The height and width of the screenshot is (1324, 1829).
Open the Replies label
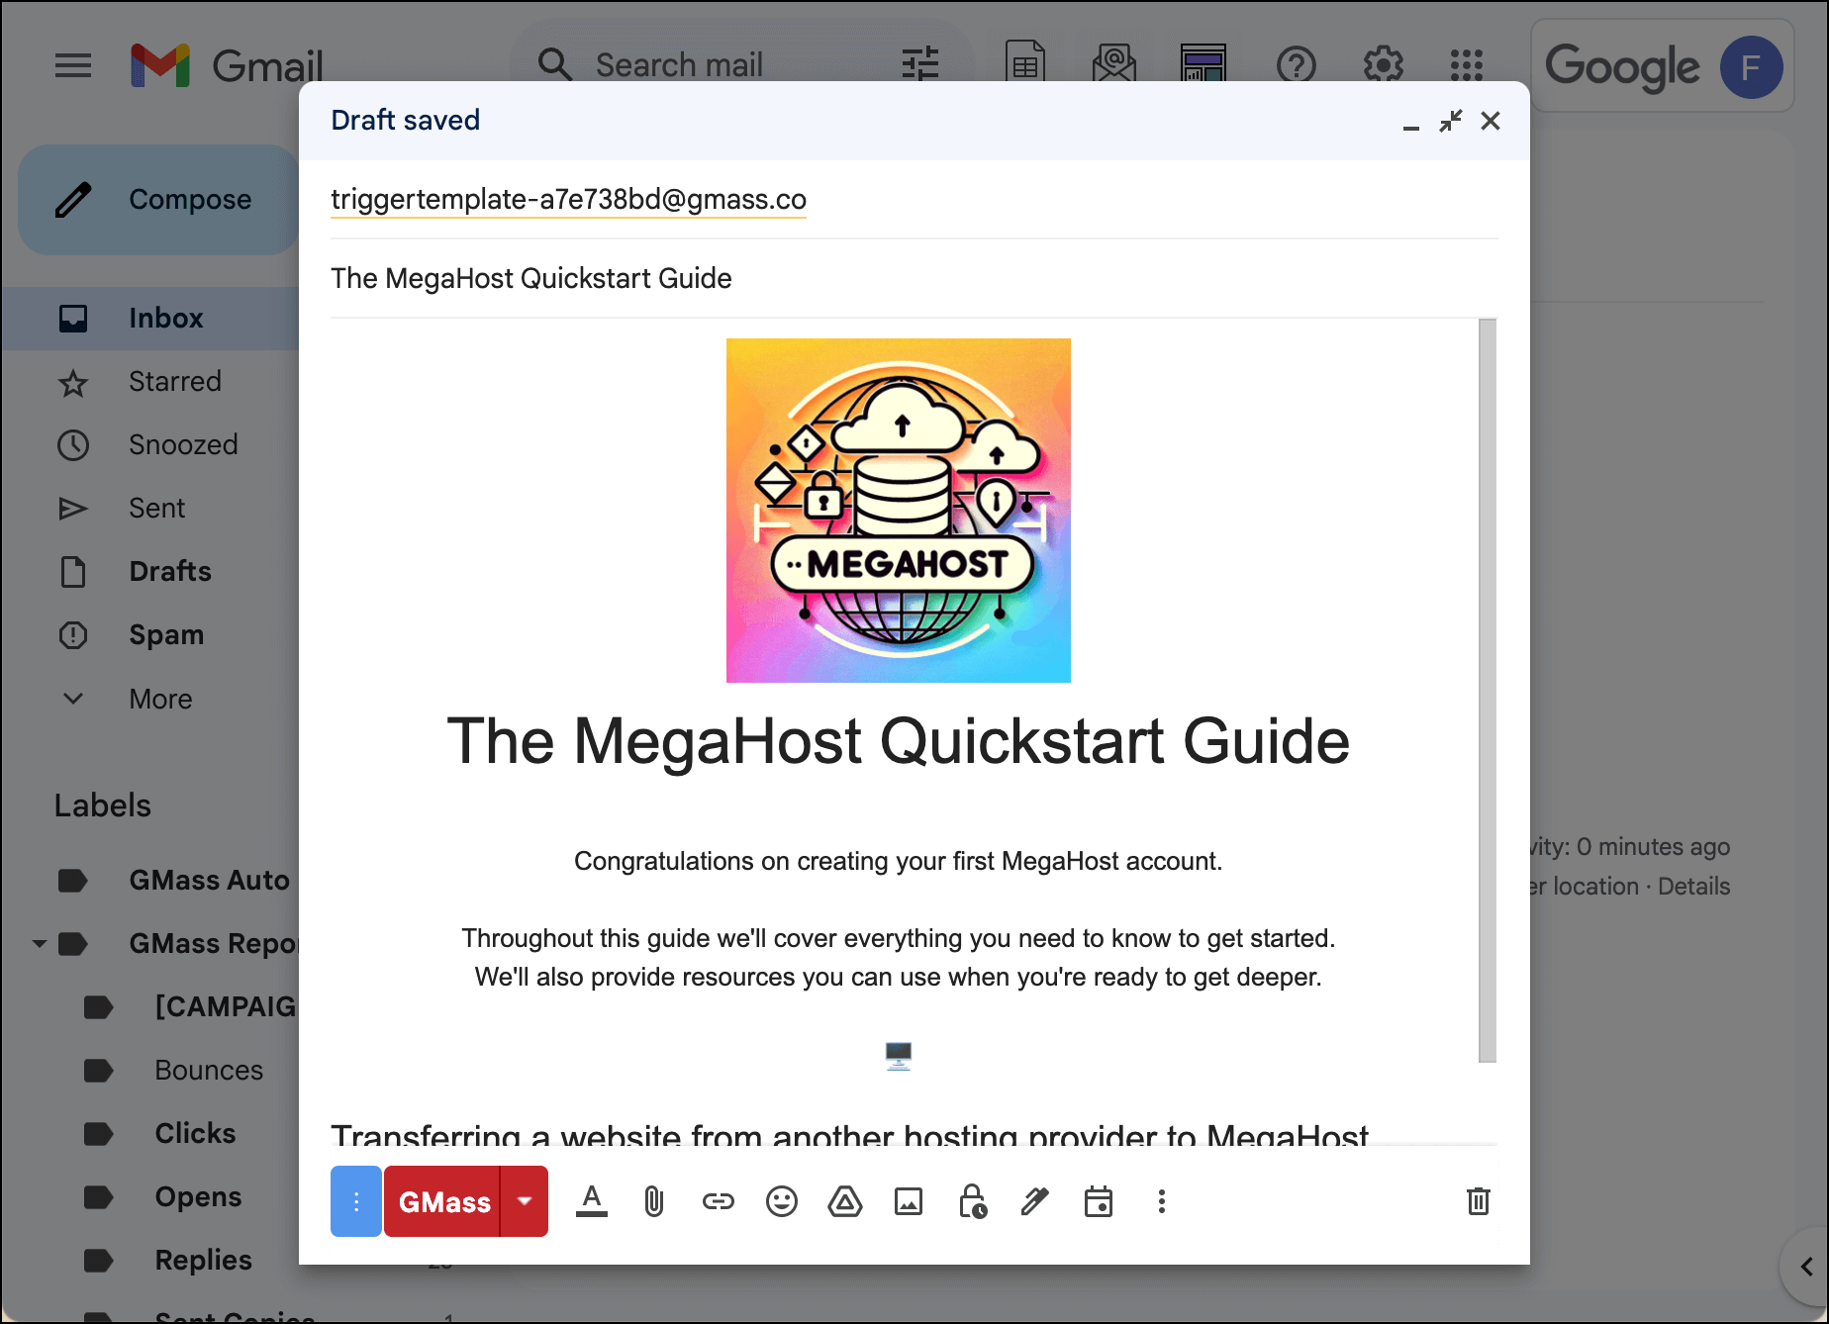203,1261
